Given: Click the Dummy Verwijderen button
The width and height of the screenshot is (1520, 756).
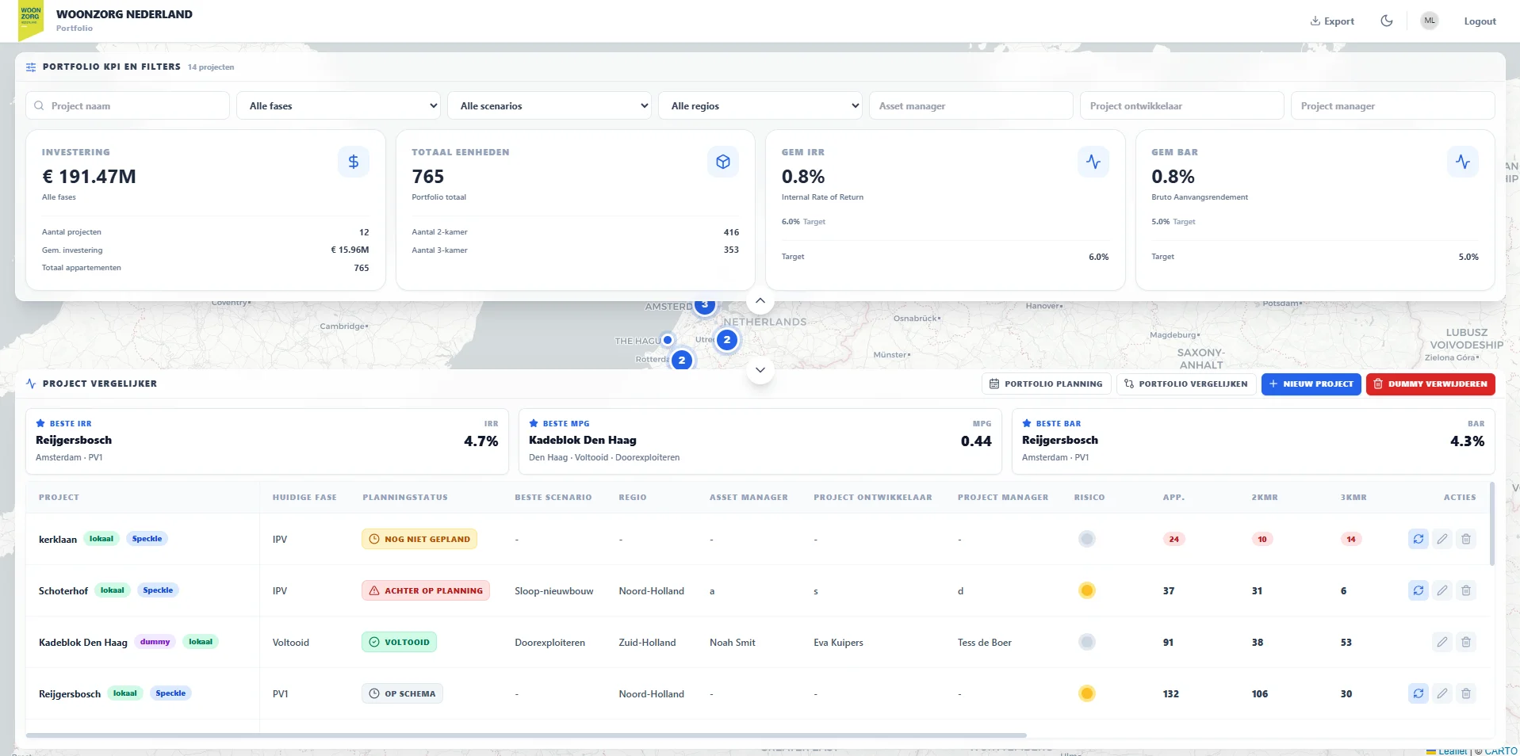Looking at the screenshot, I should tap(1430, 384).
